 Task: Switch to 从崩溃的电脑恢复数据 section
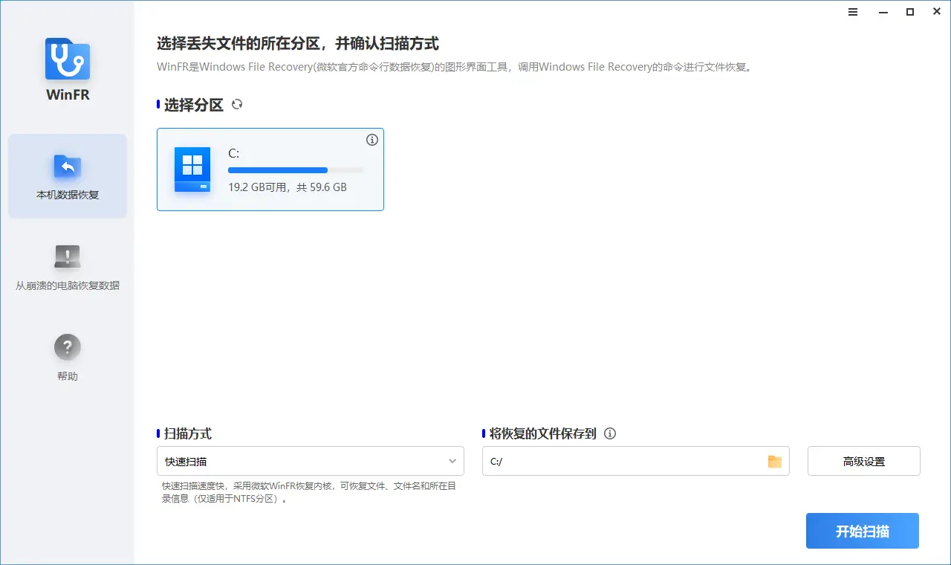[67, 268]
